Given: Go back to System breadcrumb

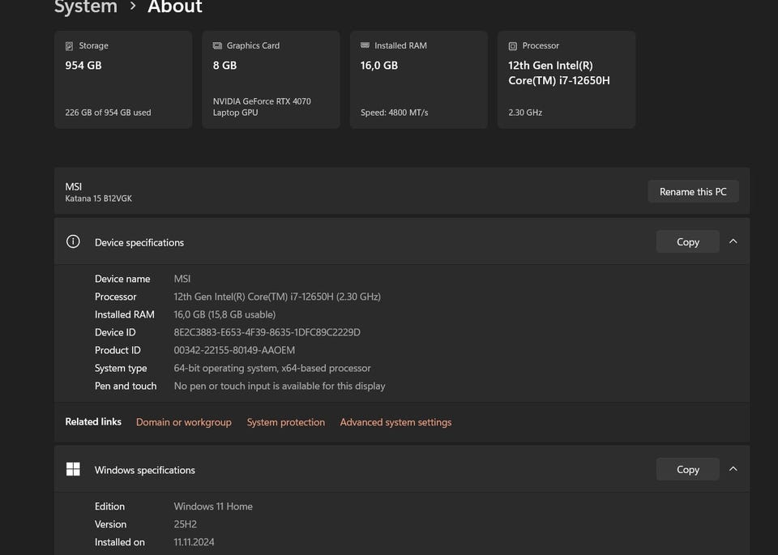Looking at the screenshot, I should pos(85,7).
